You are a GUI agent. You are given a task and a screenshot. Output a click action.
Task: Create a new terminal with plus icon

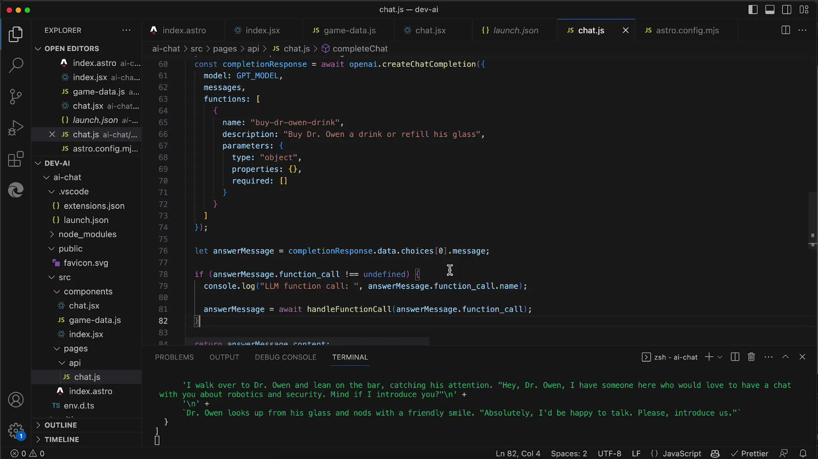[709, 357]
